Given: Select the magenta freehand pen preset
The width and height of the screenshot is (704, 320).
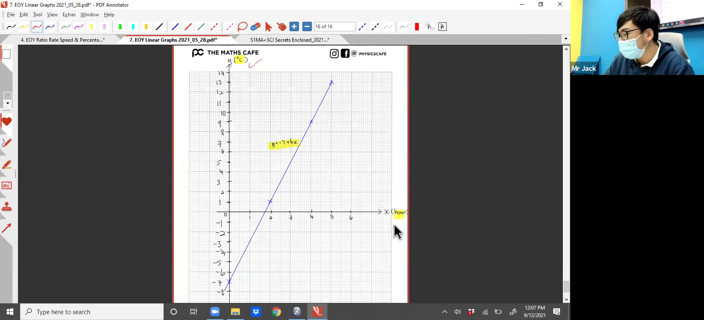Looking at the screenshot, I should coord(79,27).
